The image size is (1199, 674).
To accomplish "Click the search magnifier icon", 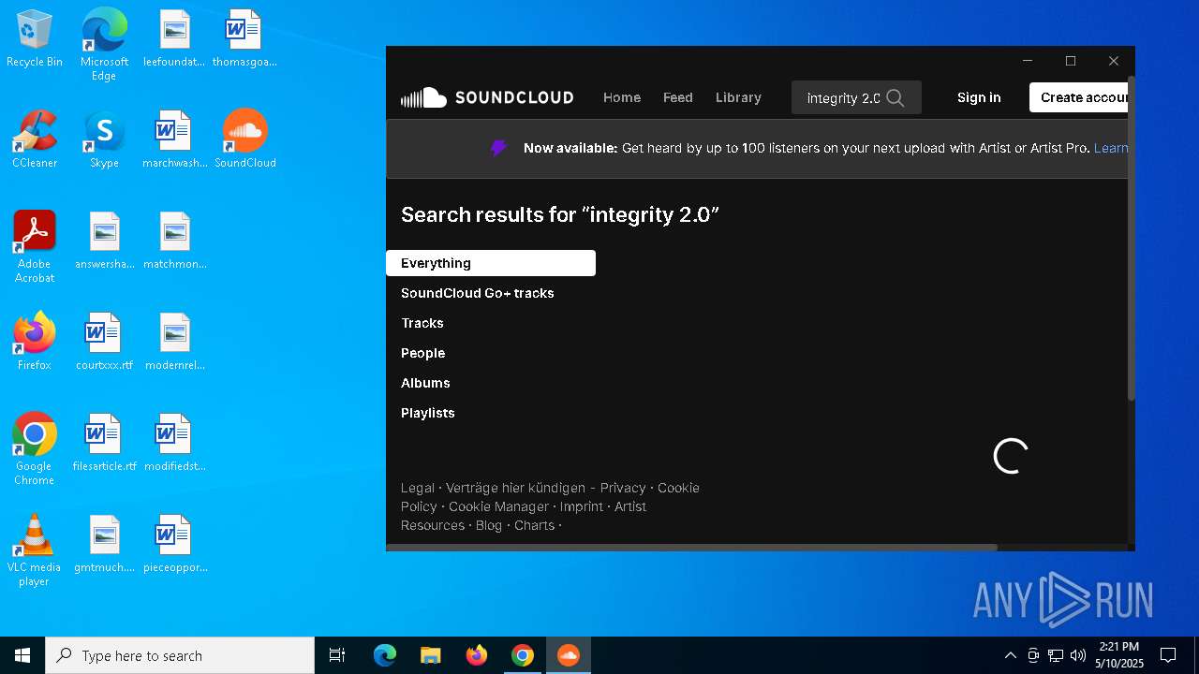I will click(896, 98).
